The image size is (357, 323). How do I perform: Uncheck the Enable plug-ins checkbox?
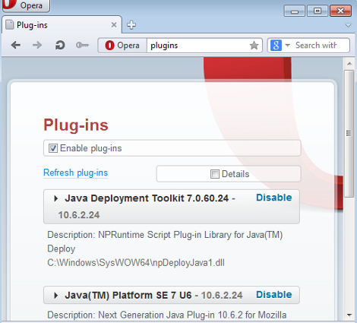pyautogui.click(x=53, y=148)
